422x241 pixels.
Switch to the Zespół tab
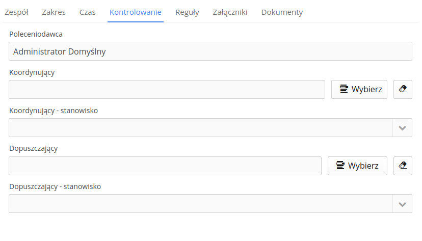coord(16,12)
